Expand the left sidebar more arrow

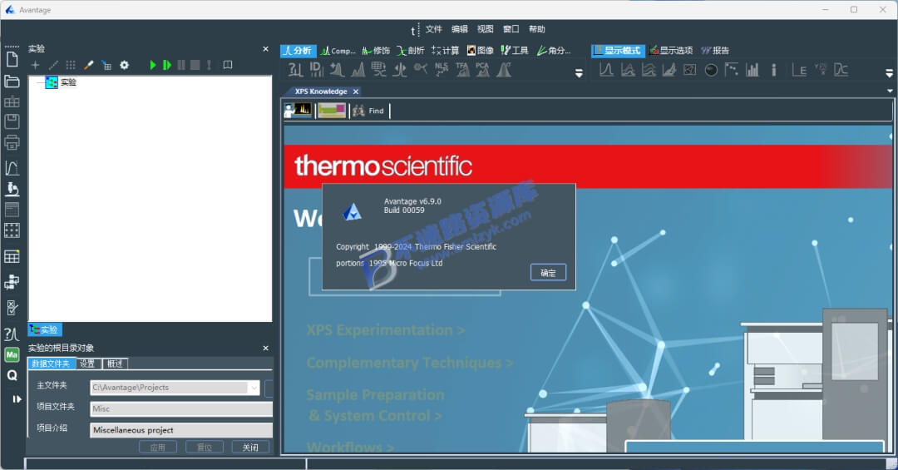(x=17, y=399)
